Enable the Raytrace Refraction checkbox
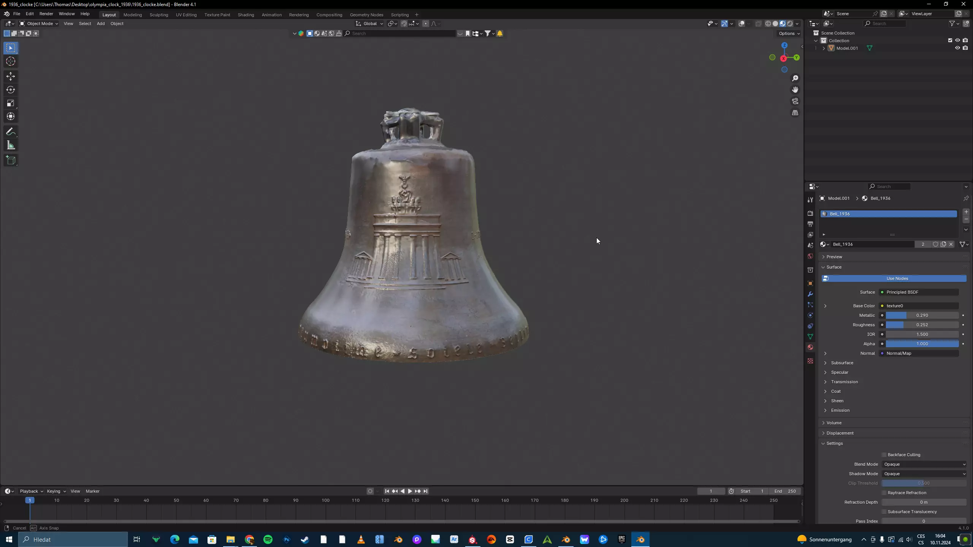The width and height of the screenshot is (973, 547). tap(884, 493)
